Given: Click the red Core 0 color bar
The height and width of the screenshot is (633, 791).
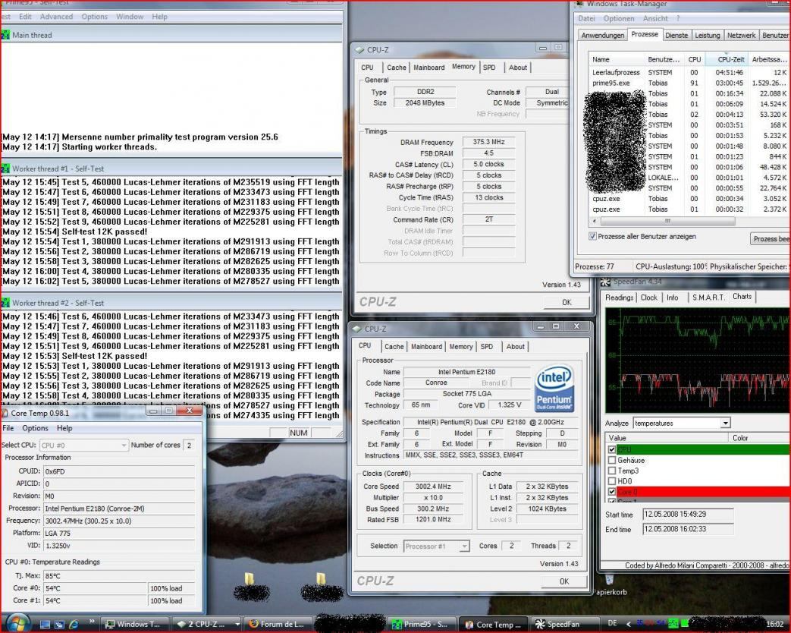Looking at the screenshot, I should [x=705, y=492].
